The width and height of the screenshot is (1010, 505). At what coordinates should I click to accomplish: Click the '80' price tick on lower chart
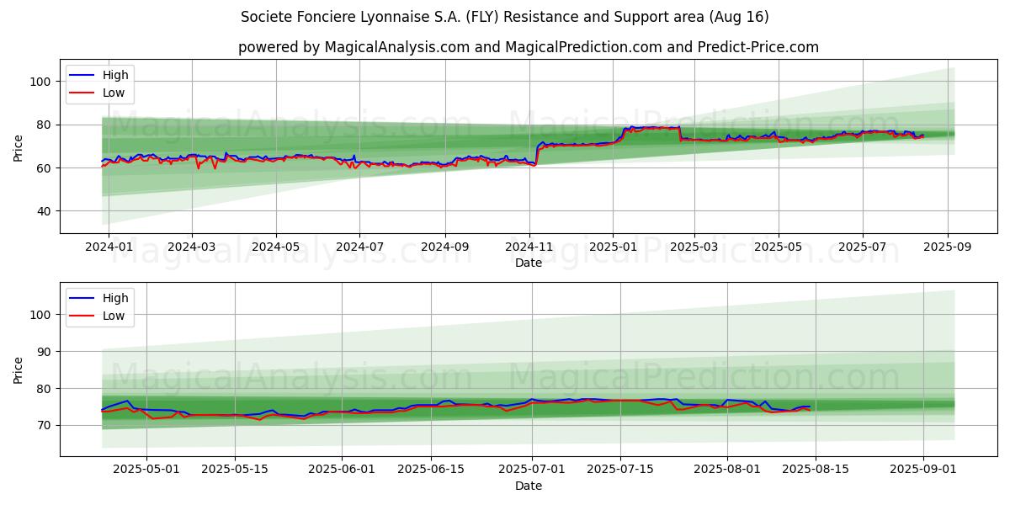pyautogui.click(x=45, y=389)
